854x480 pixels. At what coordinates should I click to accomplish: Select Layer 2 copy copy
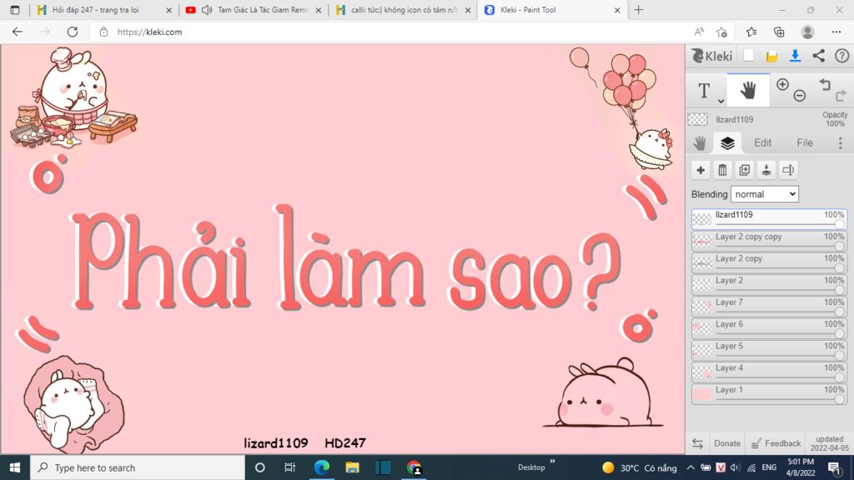769,241
